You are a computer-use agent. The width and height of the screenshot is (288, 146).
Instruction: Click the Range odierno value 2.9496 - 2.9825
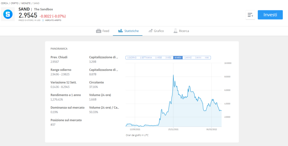coord(60,74)
